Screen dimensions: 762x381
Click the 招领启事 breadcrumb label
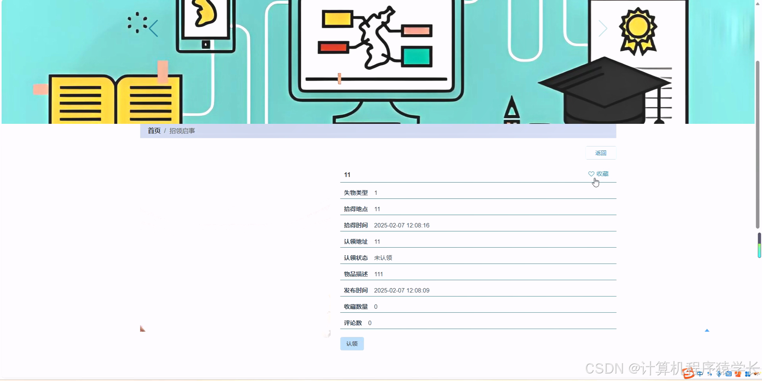point(182,131)
